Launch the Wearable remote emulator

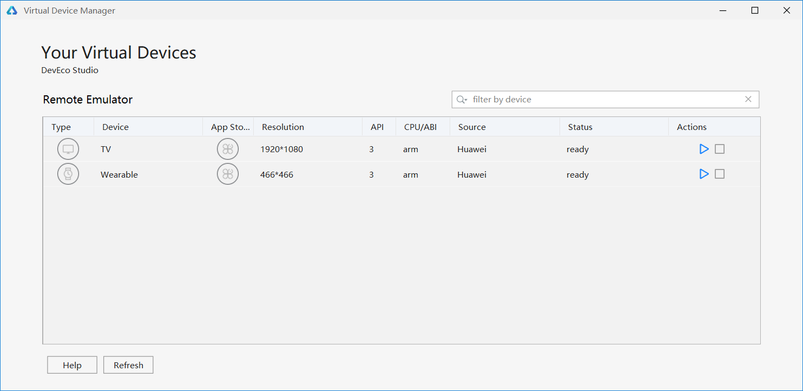(704, 174)
